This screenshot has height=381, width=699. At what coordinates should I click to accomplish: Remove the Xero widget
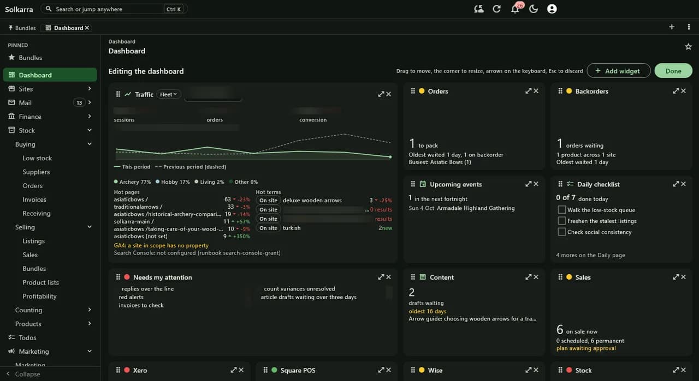pos(241,370)
